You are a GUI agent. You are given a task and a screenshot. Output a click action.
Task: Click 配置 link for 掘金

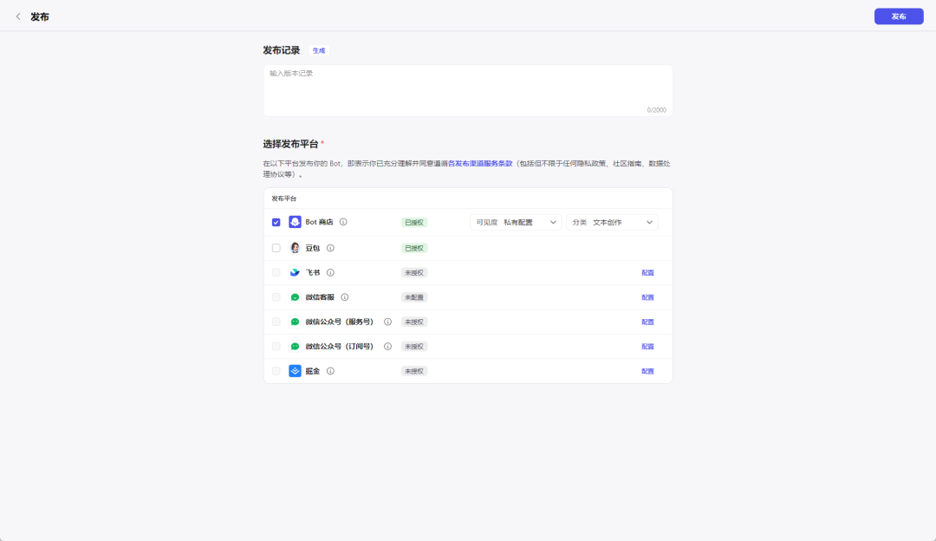pyautogui.click(x=647, y=371)
